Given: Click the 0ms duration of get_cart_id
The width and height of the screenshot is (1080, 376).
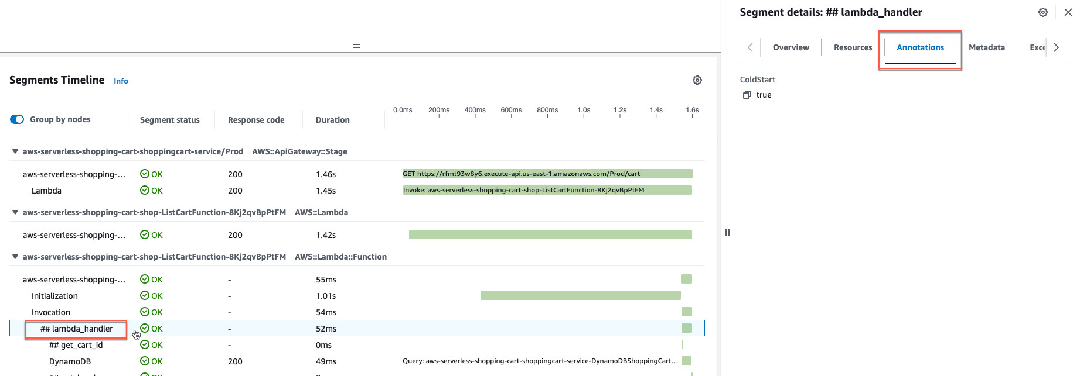Looking at the screenshot, I should [323, 345].
